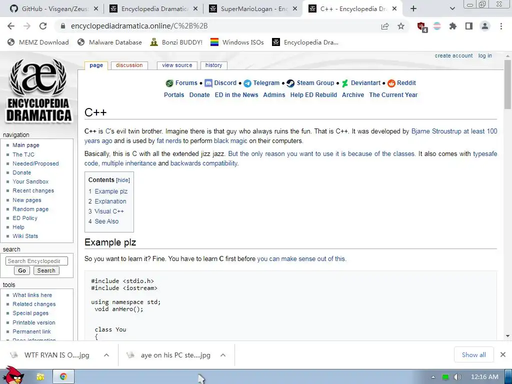Share this page using the share icon
This screenshot has height=384, width=512.
385,26
